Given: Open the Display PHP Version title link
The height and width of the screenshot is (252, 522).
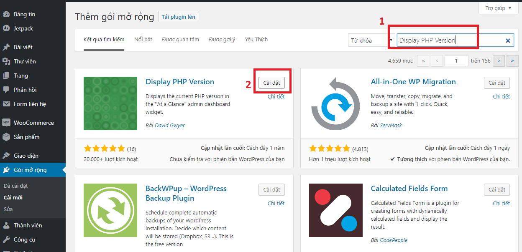Looking at the screenshot, I should 180,82.
